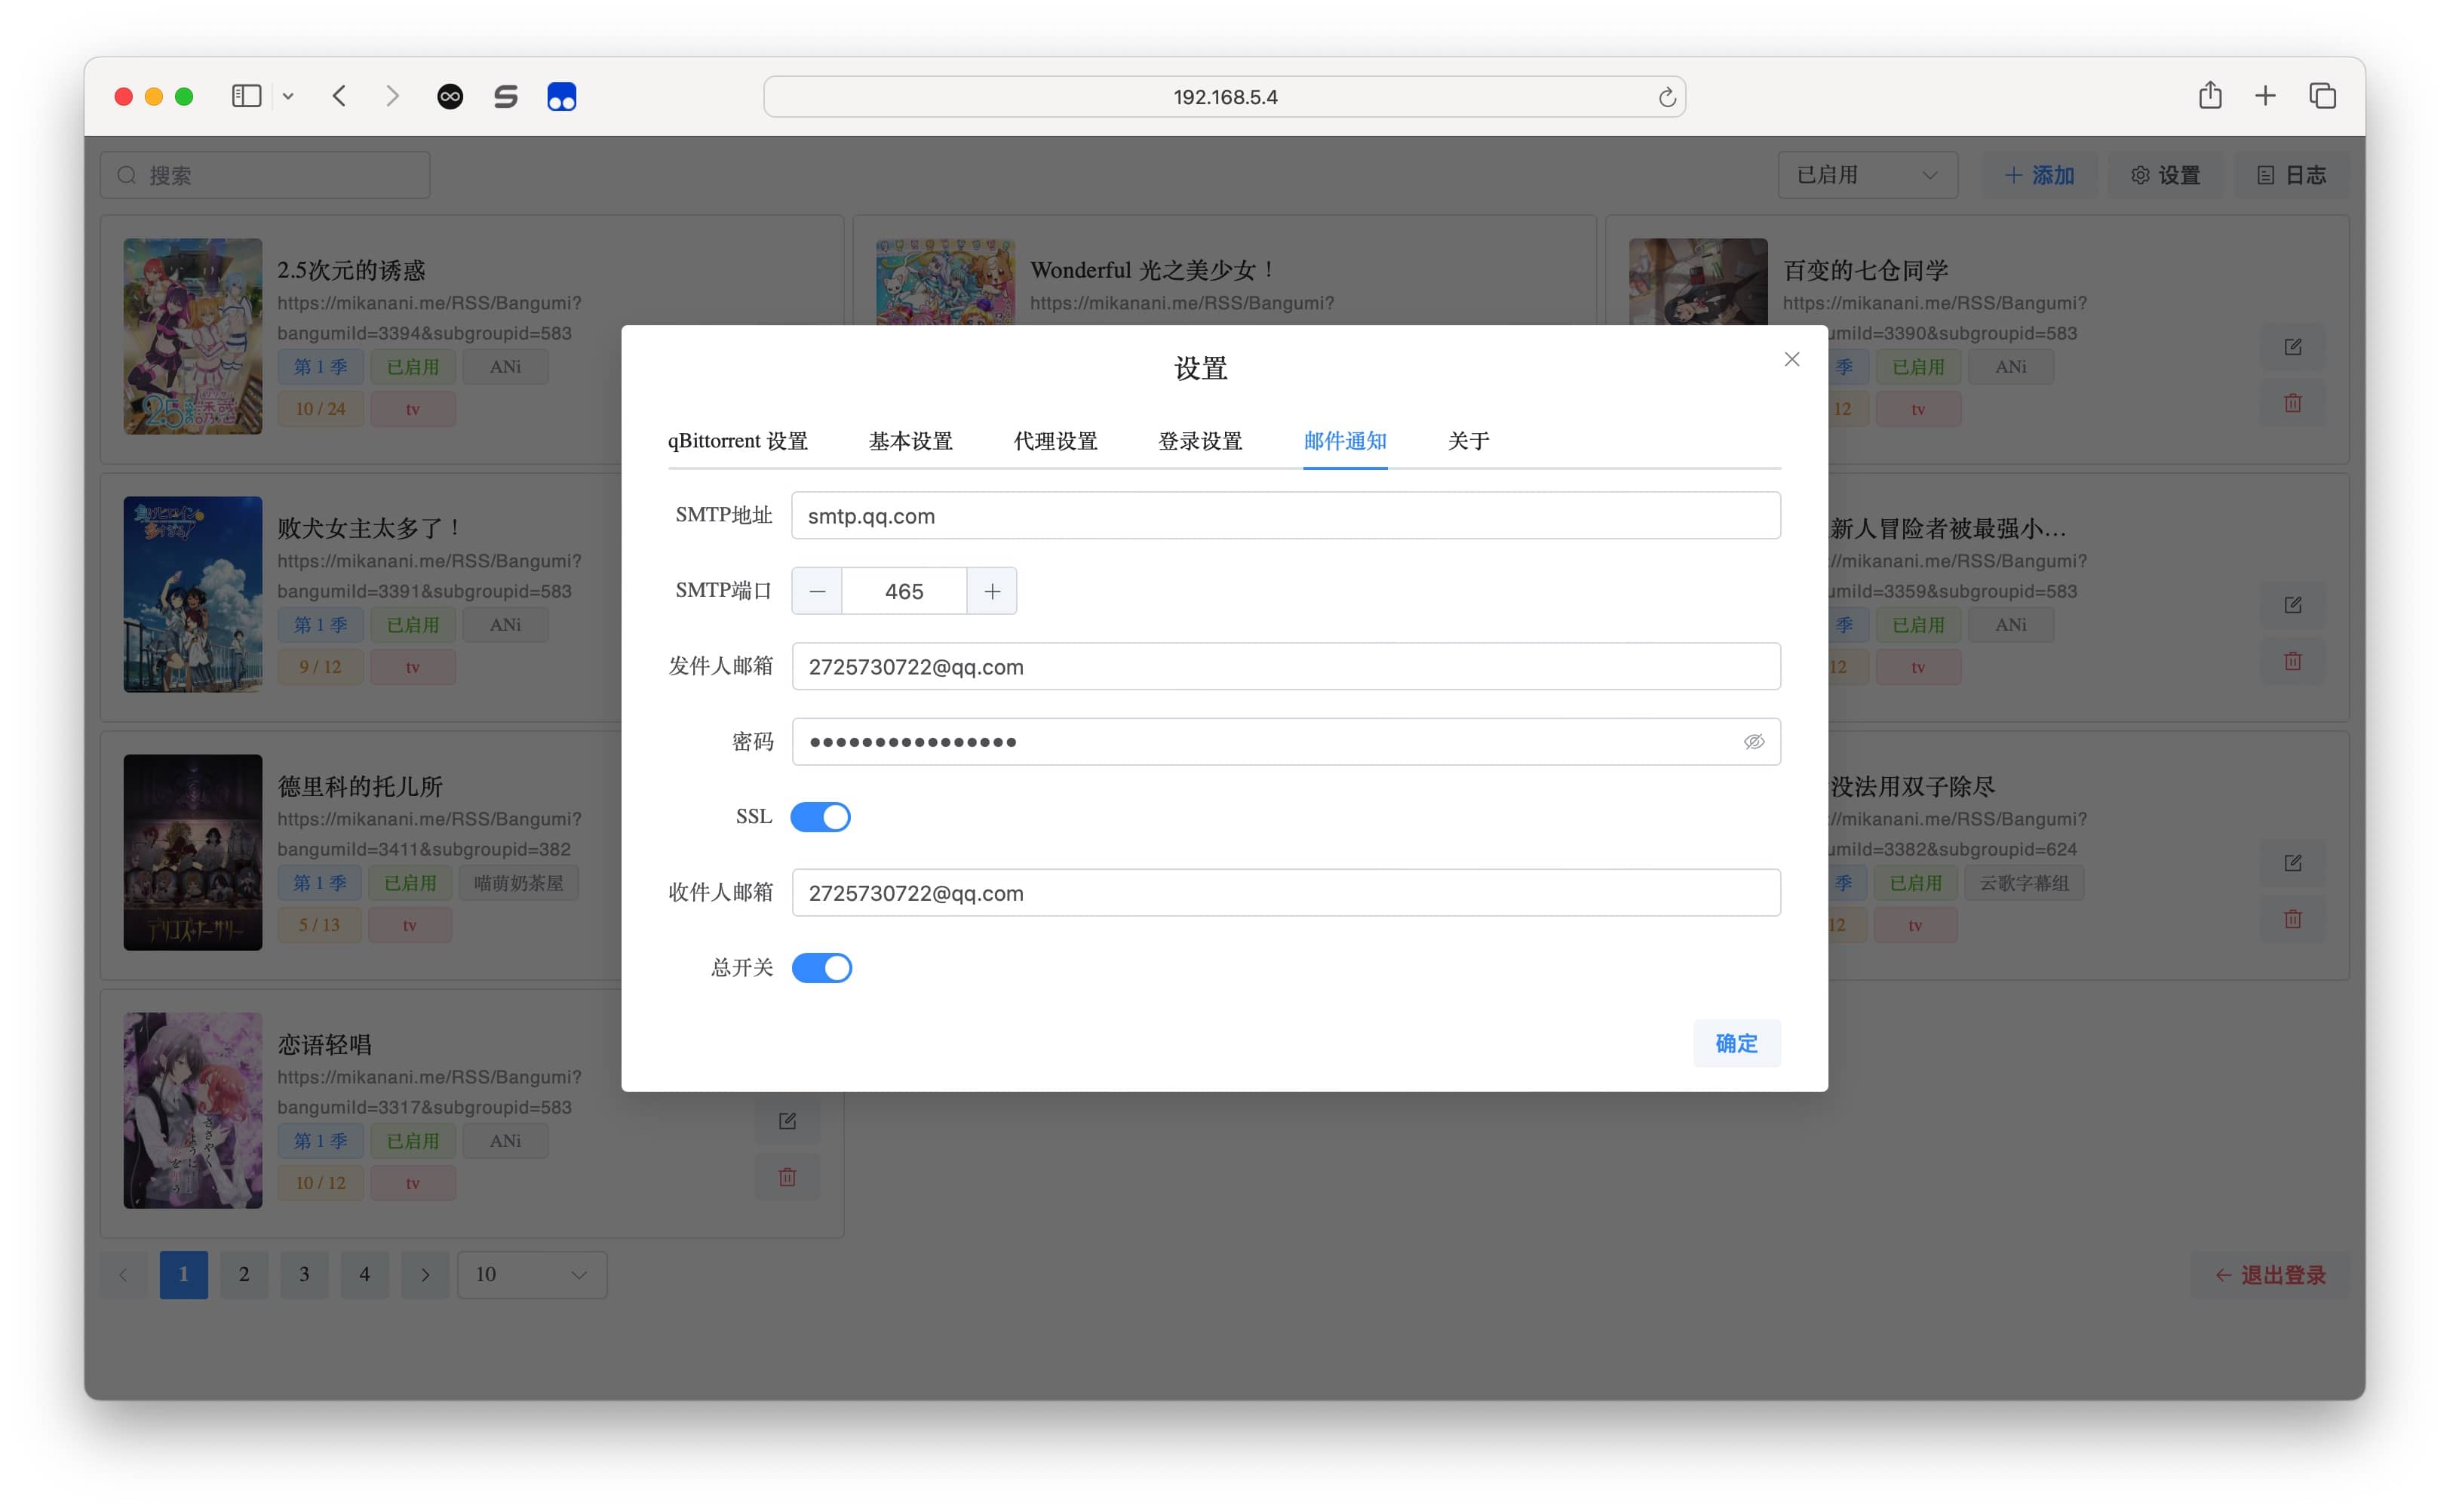Viewport: 2450px width, 1512px height.
Task: Click the 密码 password field
Action: pyautogui.click(x=1285, y=742)
